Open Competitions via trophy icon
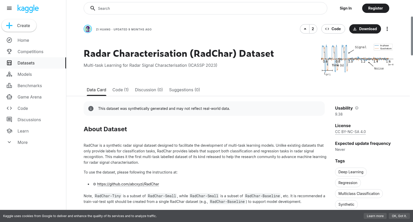 (x=9, y=52)
